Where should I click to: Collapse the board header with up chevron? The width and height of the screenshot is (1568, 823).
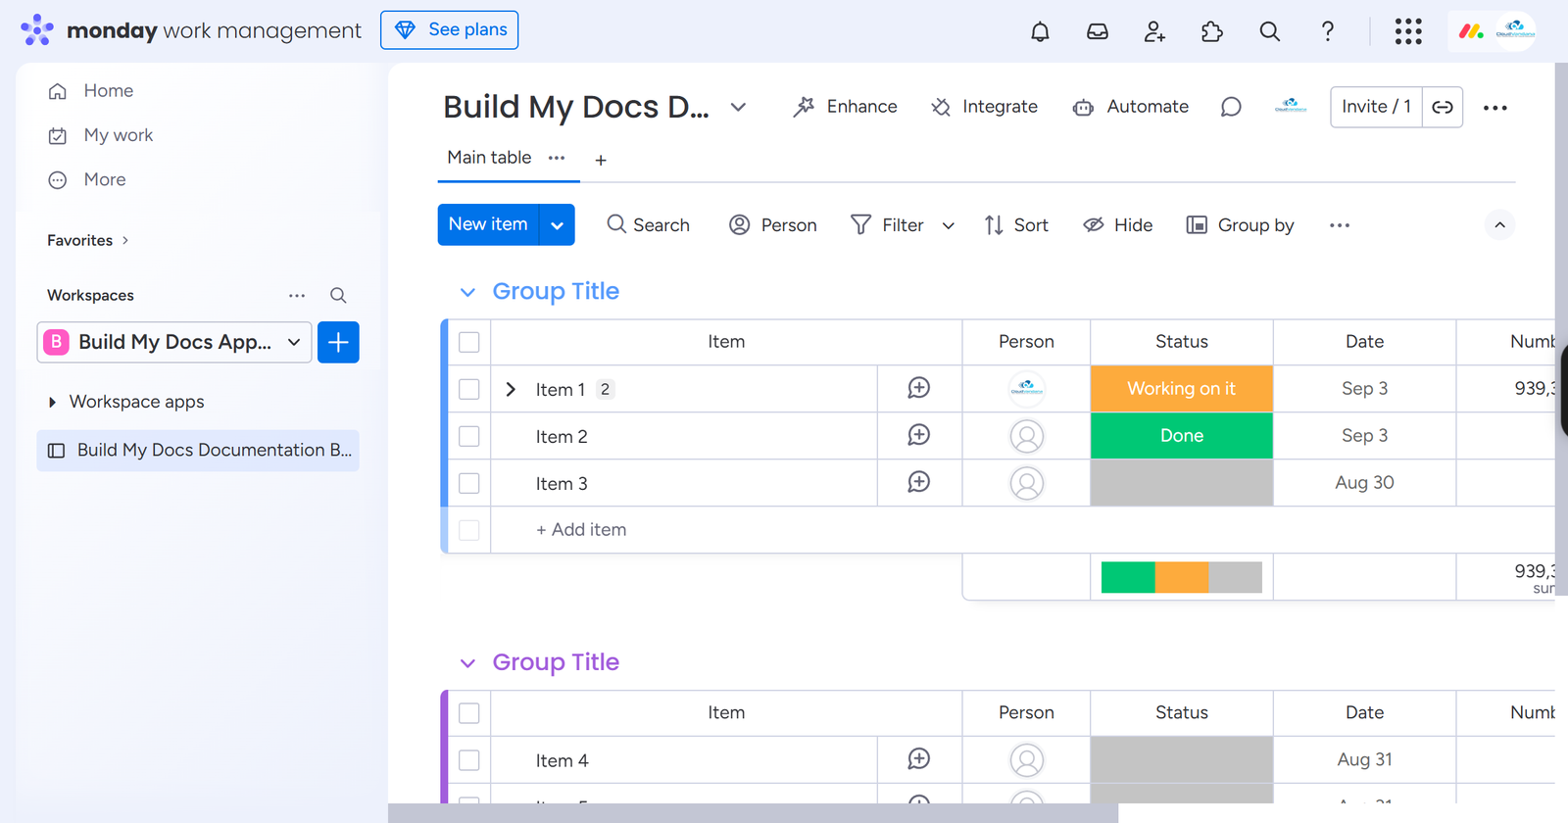click(1499, 225)
